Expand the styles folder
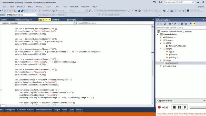Screen dimensions: 206x116 click(x=160, y=60)
